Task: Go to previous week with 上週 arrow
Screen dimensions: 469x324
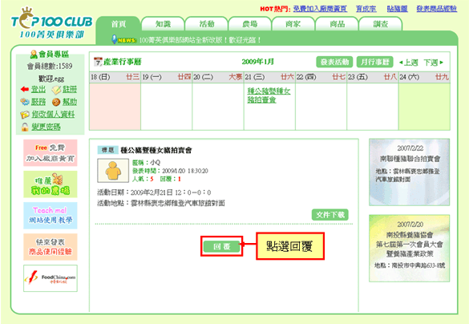Action: pyautogui.click(x=409, y=63)
